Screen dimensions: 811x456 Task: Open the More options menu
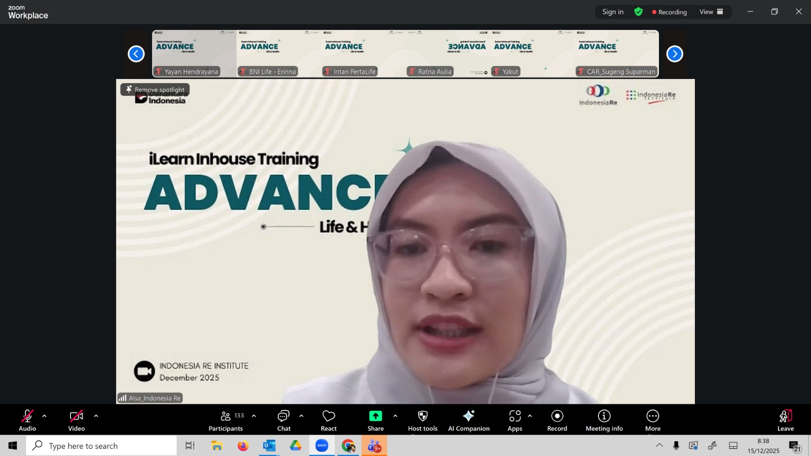point(652,421)
